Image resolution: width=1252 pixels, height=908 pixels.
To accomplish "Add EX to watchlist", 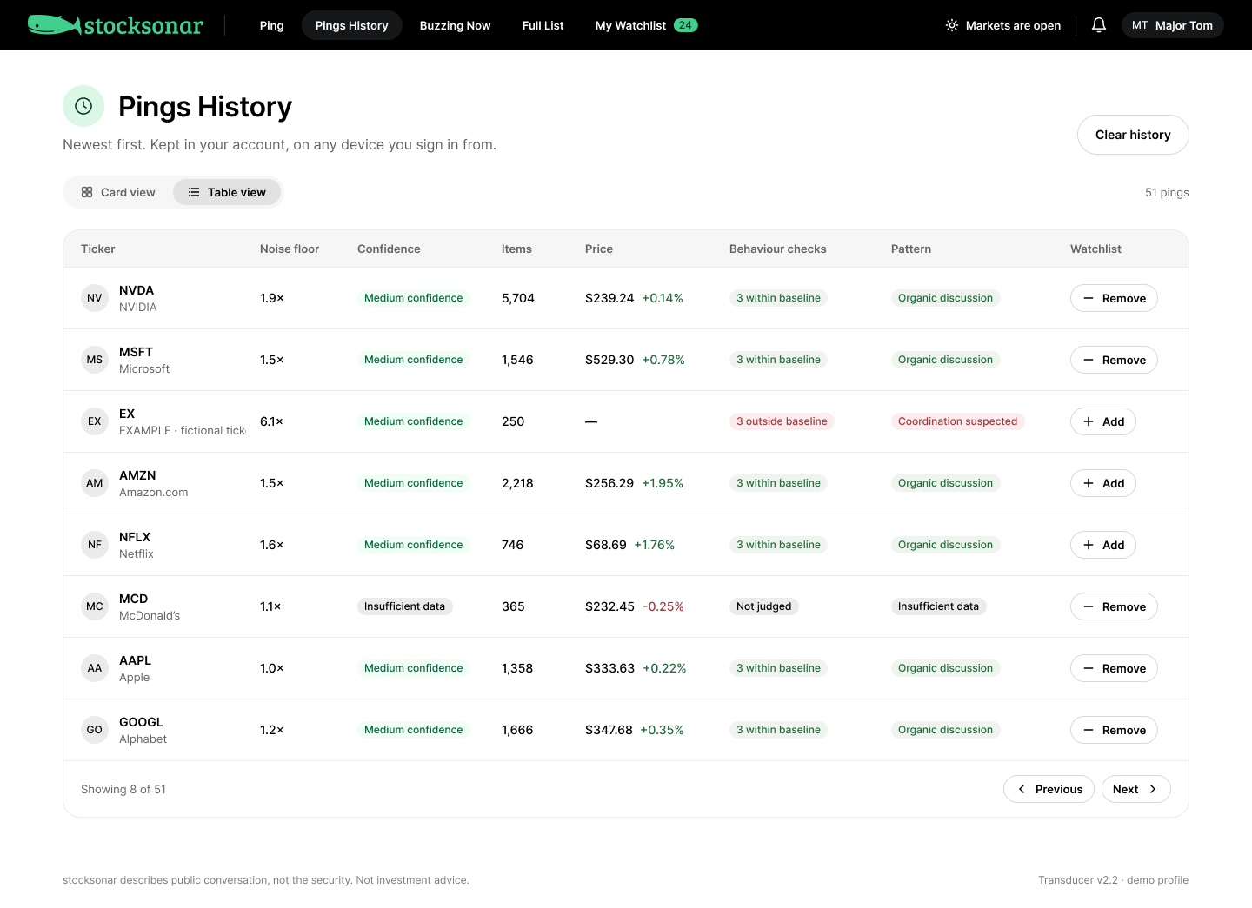I will coord(1103,421).
